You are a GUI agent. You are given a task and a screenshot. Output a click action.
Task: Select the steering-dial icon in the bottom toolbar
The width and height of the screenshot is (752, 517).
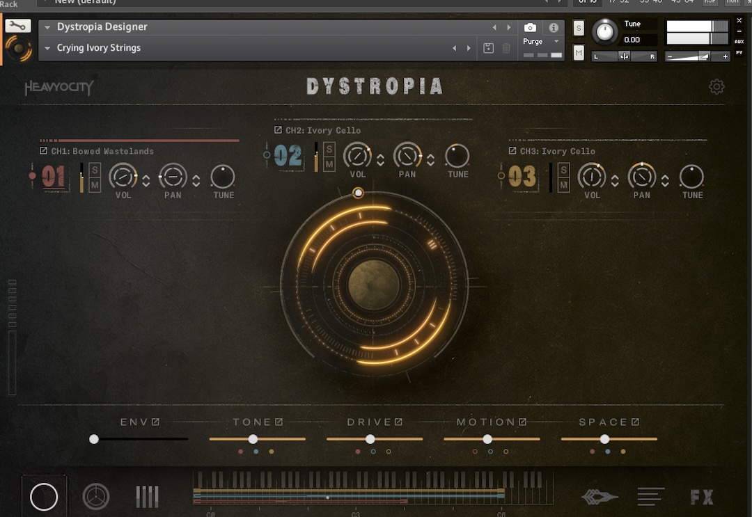click(96, 497)
